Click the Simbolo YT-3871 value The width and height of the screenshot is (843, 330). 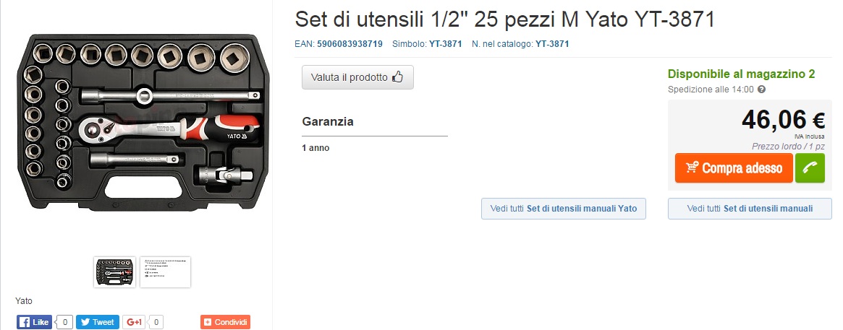(x=445, y=44)
